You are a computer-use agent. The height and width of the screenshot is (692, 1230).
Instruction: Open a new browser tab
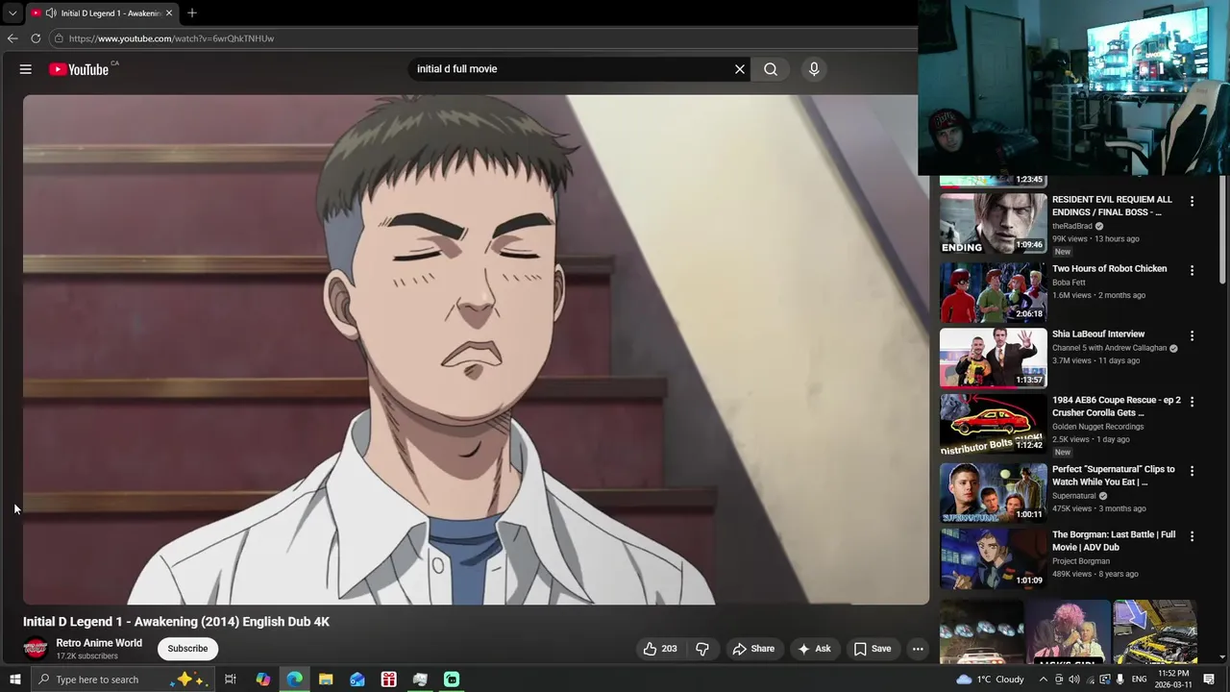(192, 13)
